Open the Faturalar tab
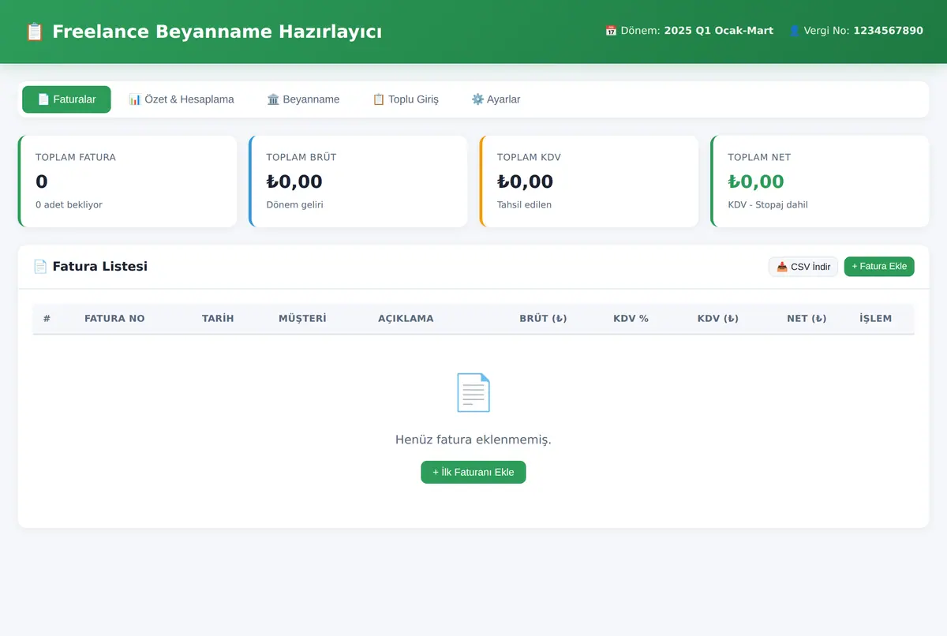 (66, 99)
